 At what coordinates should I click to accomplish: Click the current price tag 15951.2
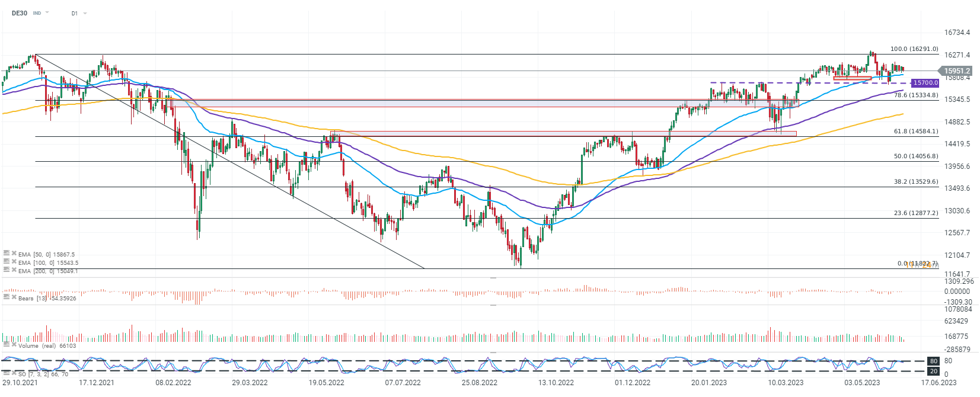coord(957,71)
